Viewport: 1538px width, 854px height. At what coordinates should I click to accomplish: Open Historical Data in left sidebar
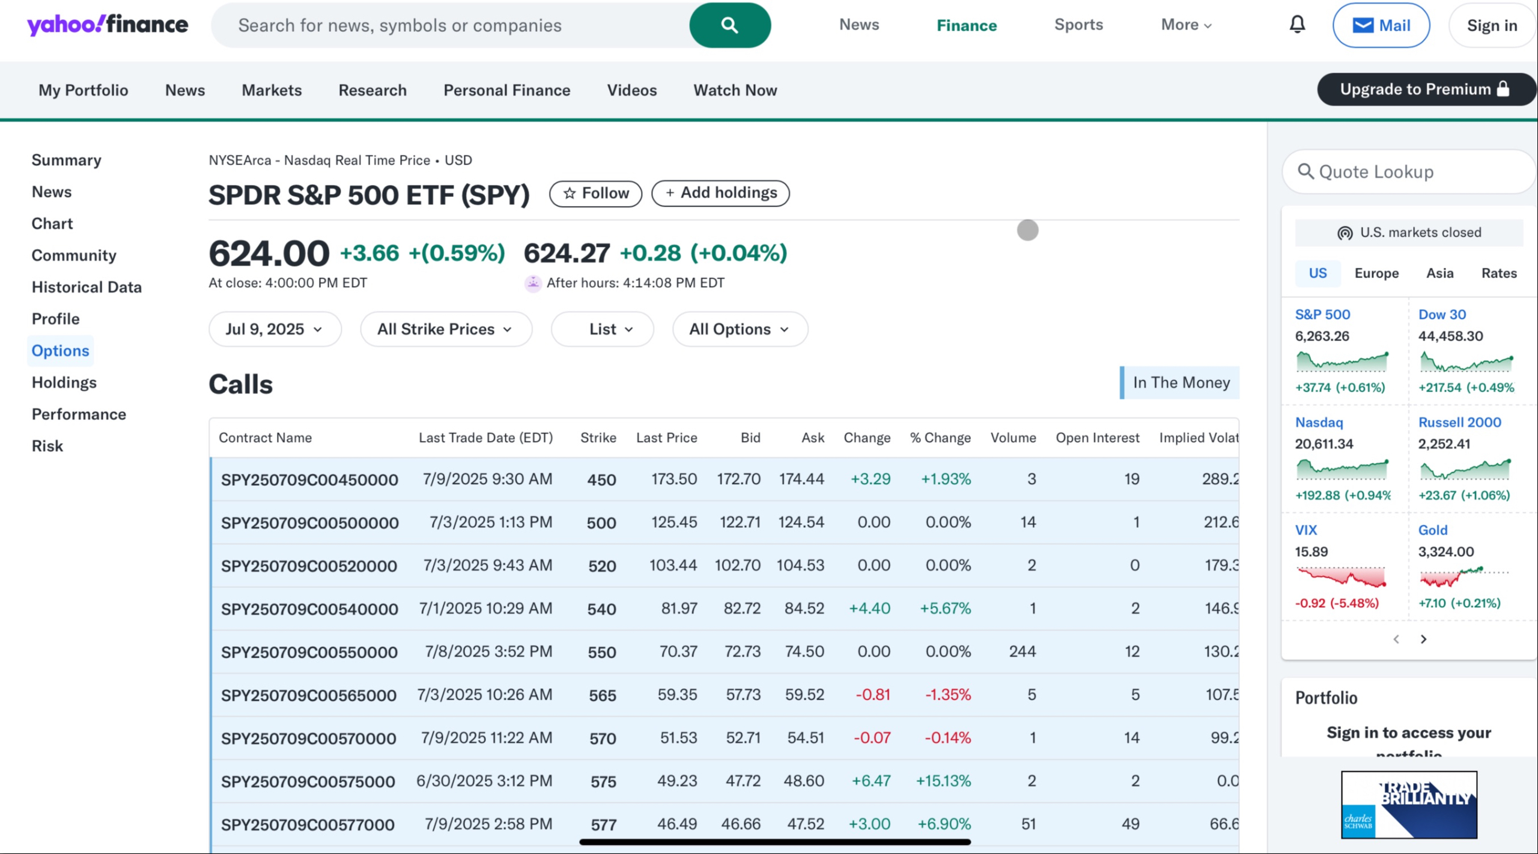(x=87, y=287)
